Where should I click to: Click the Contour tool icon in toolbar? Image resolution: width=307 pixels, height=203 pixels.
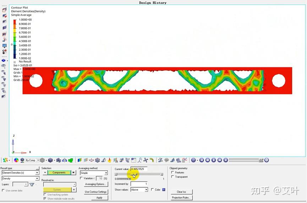click(80, 160)
